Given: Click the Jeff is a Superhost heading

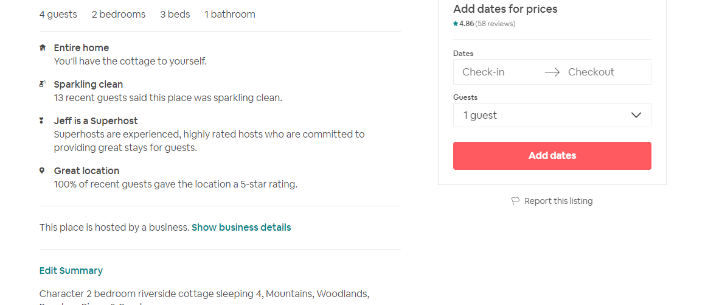Looking at the screenshot, I should coord(96,121).
